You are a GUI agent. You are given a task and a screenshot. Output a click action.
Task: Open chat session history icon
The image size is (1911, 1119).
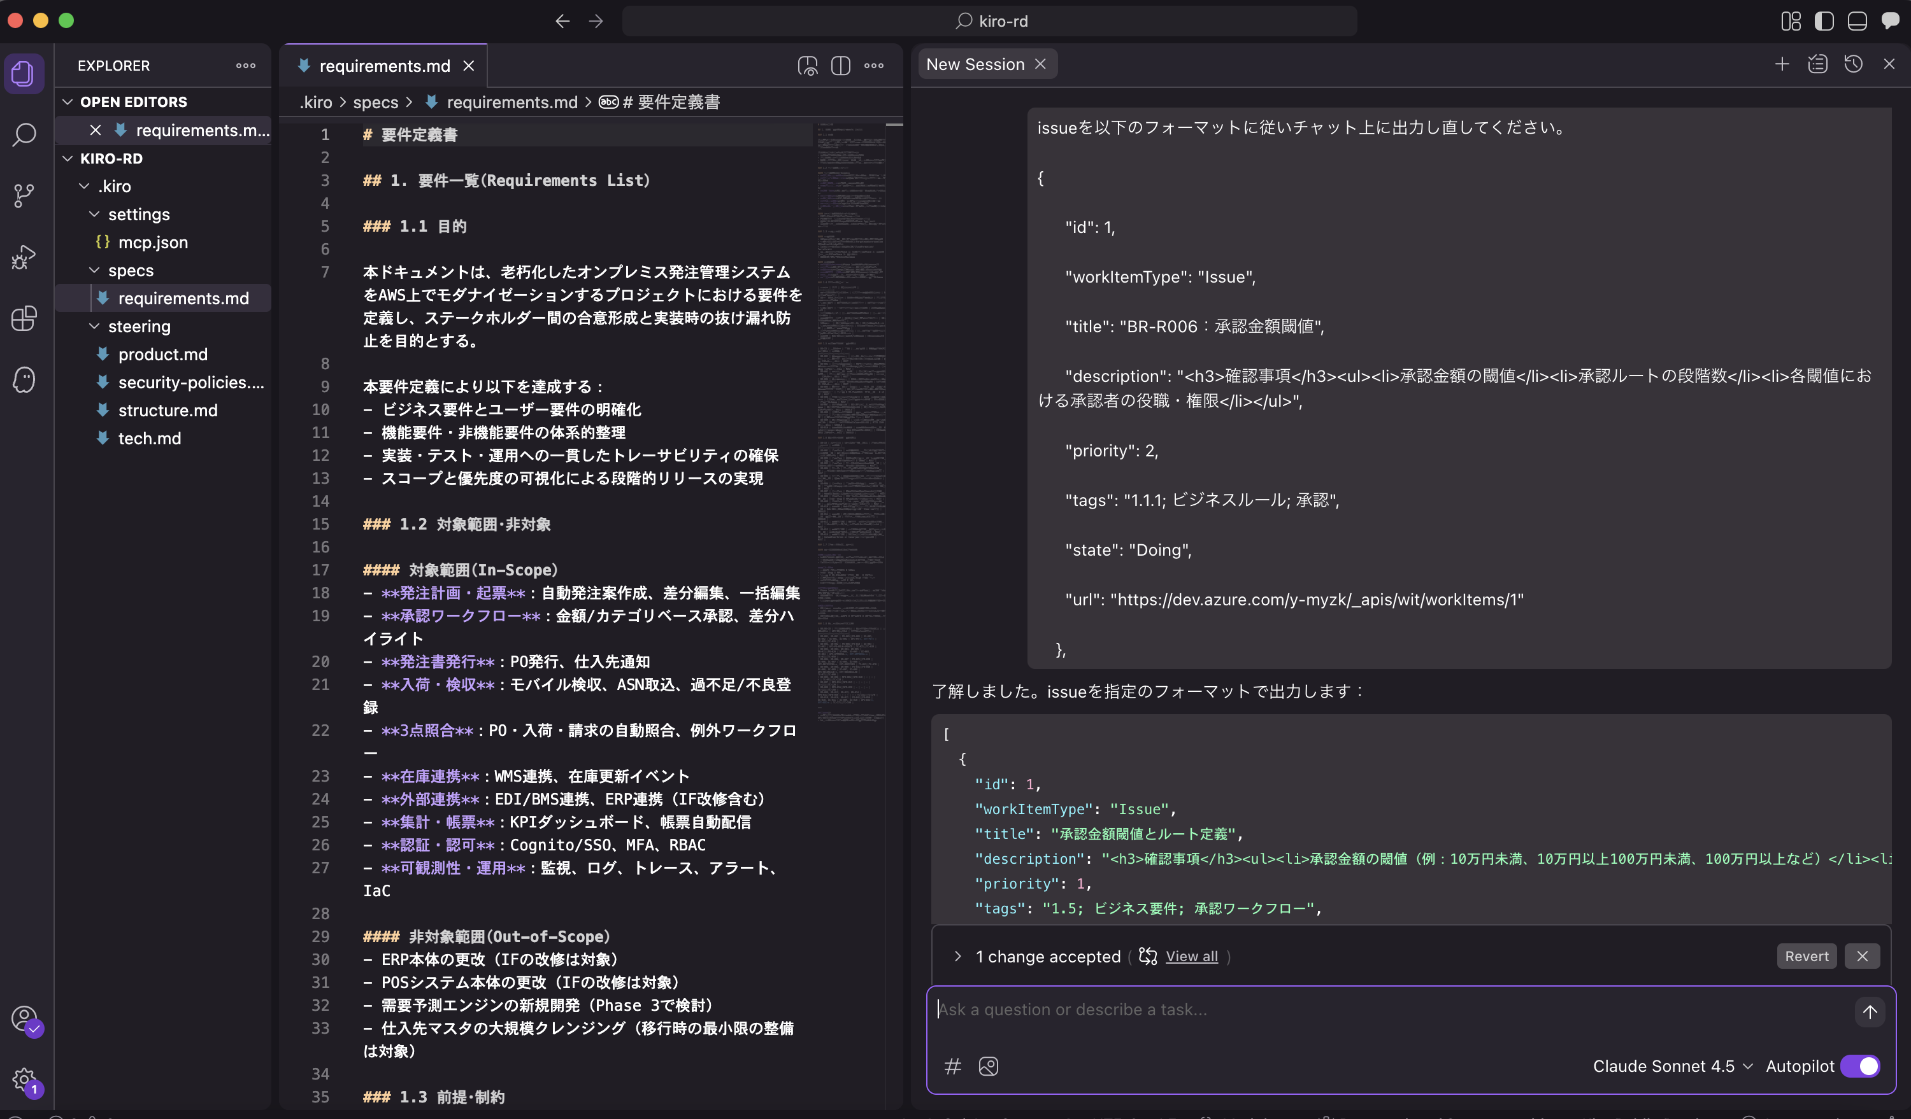1852,64
